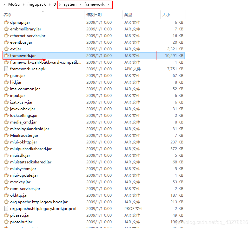
Task: Click the ethernet-service.jar file icon
Action: coord(6,35)
